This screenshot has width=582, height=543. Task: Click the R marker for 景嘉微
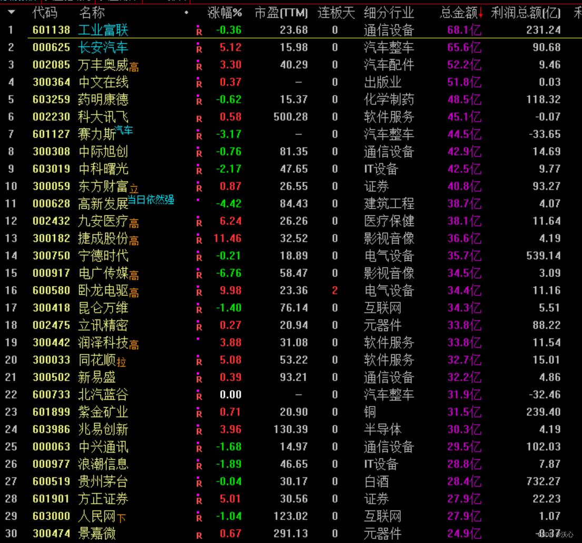pyautogui.click(x=199, y=535)
